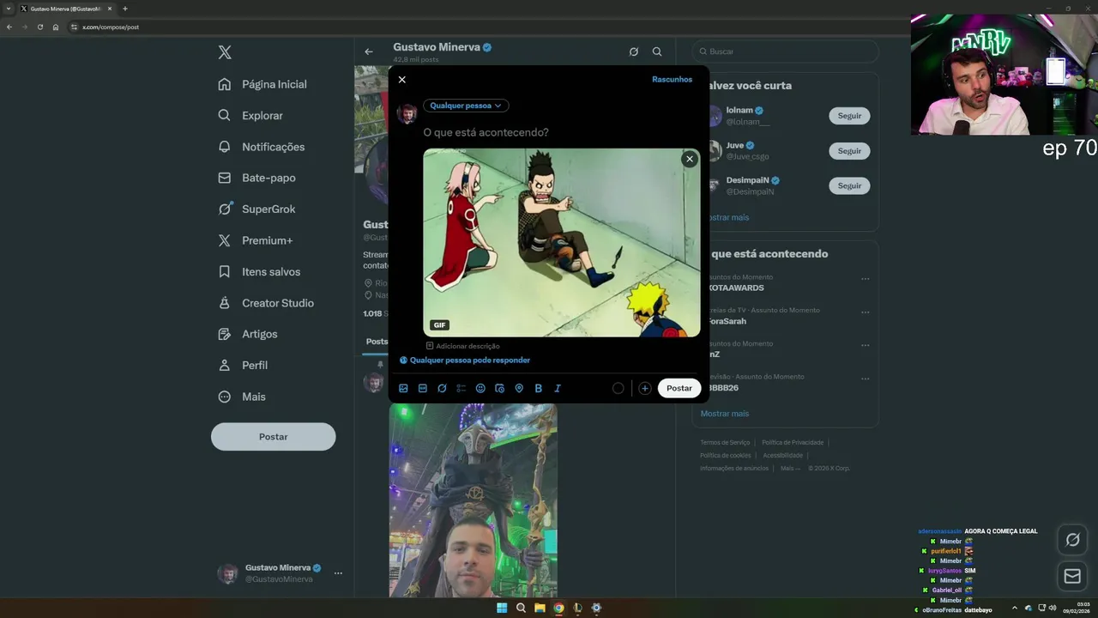Reload page in browser toolbar

tap(39, 27)
